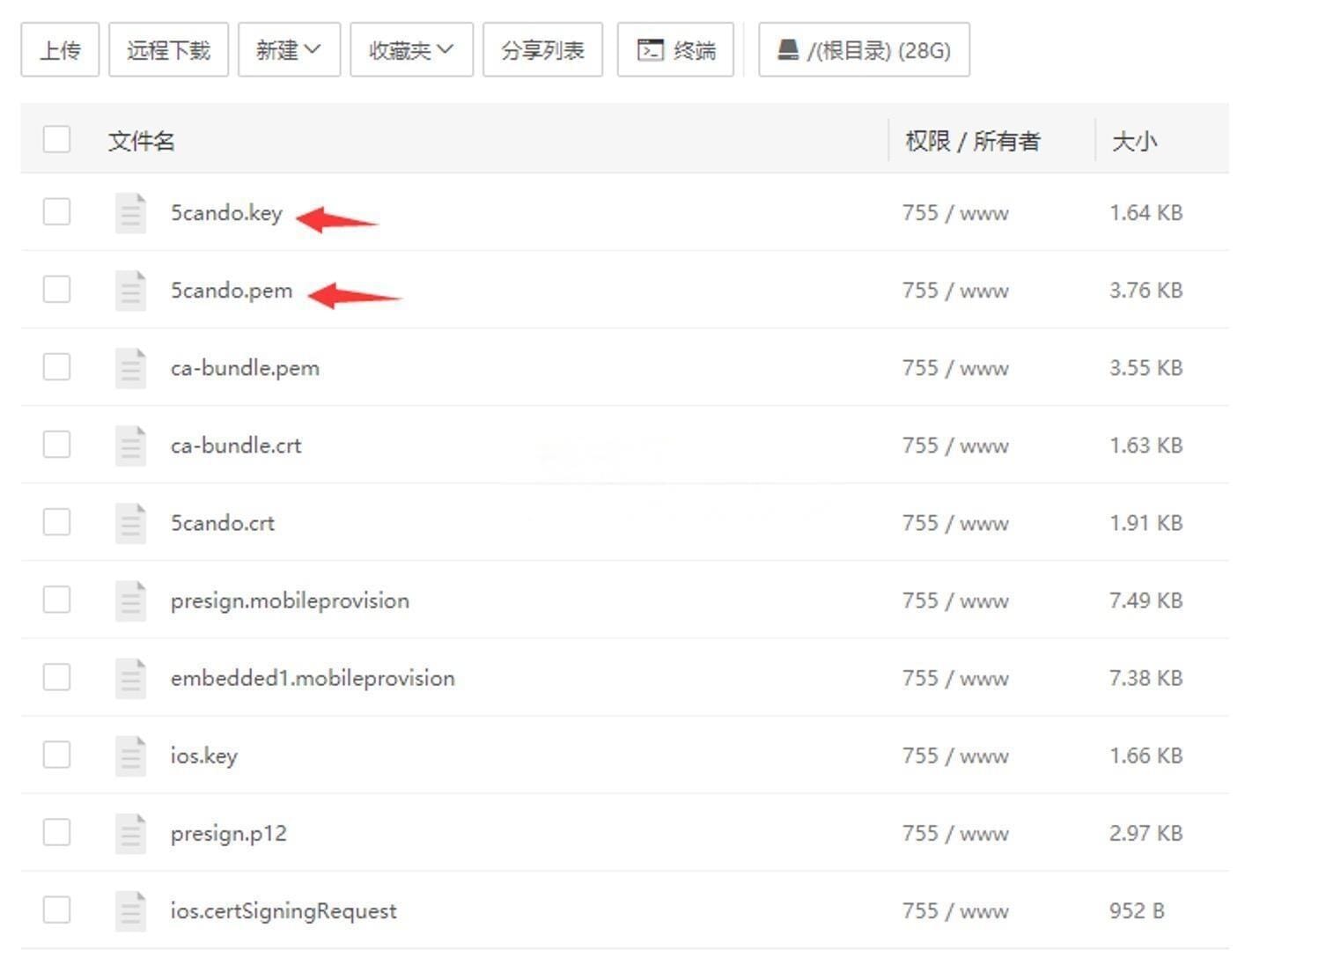Image resolution: width=1326 pixels, height=965 pixels.
Task: Check the box for presign.p12
Action: (56, 831)
